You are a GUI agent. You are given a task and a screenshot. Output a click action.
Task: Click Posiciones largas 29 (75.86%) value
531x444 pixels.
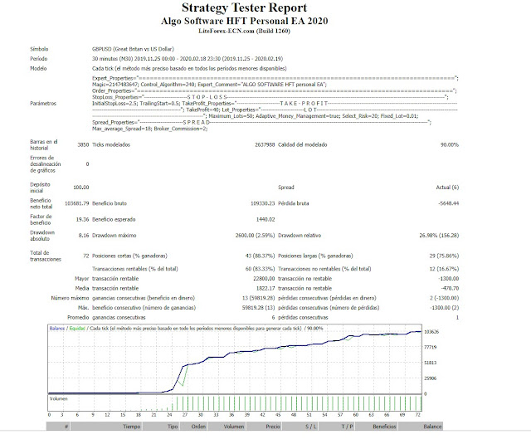[444, 256]
